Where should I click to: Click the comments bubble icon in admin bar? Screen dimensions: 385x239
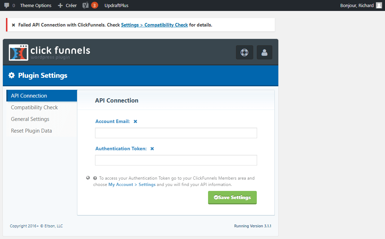pyautogui.click(x=7, y=5)
